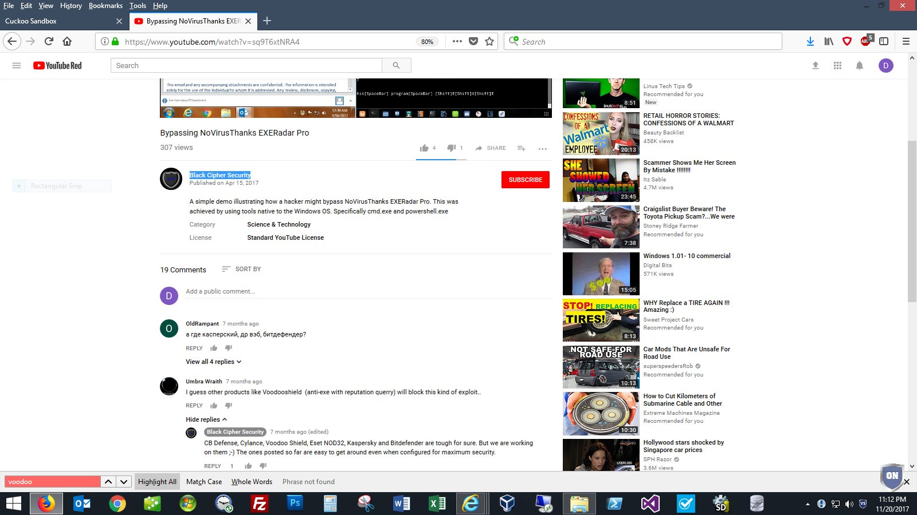Open the Firefox home page
Viewport: 917px width, 515px height.
coord(67,41)
